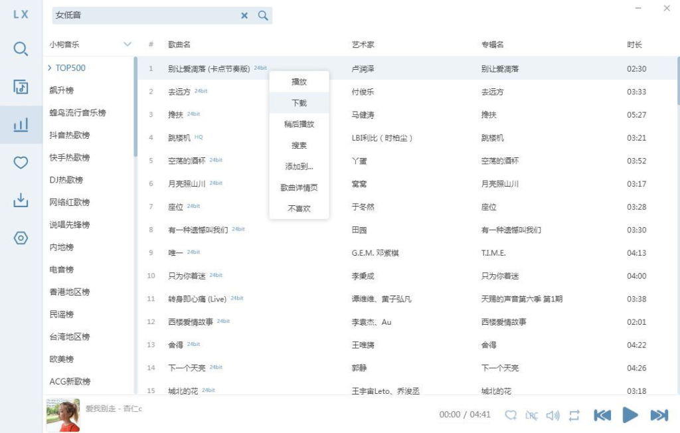Image resolution: width=680 pixels, height=433 pixels.
Task: Open the favorites heart icon in sidebar
Action: click(x=21, y=162)
